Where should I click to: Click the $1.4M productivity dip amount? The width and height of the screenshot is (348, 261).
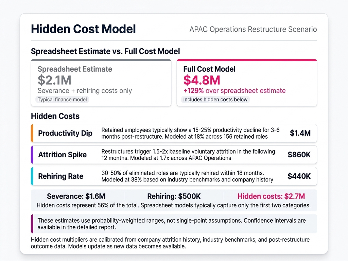pos(300,133)
